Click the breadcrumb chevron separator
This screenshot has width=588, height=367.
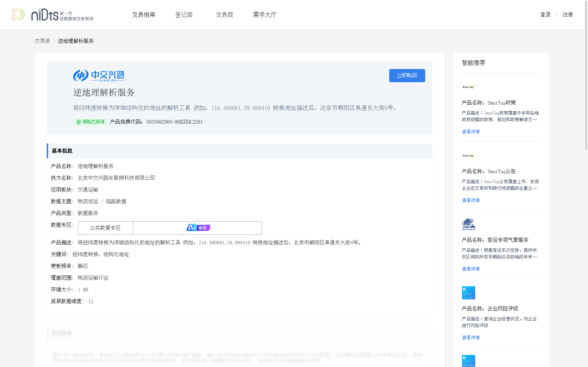point(54,41)
